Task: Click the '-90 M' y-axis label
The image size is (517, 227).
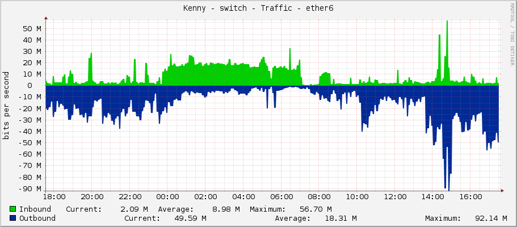Action: pos(30,189)
